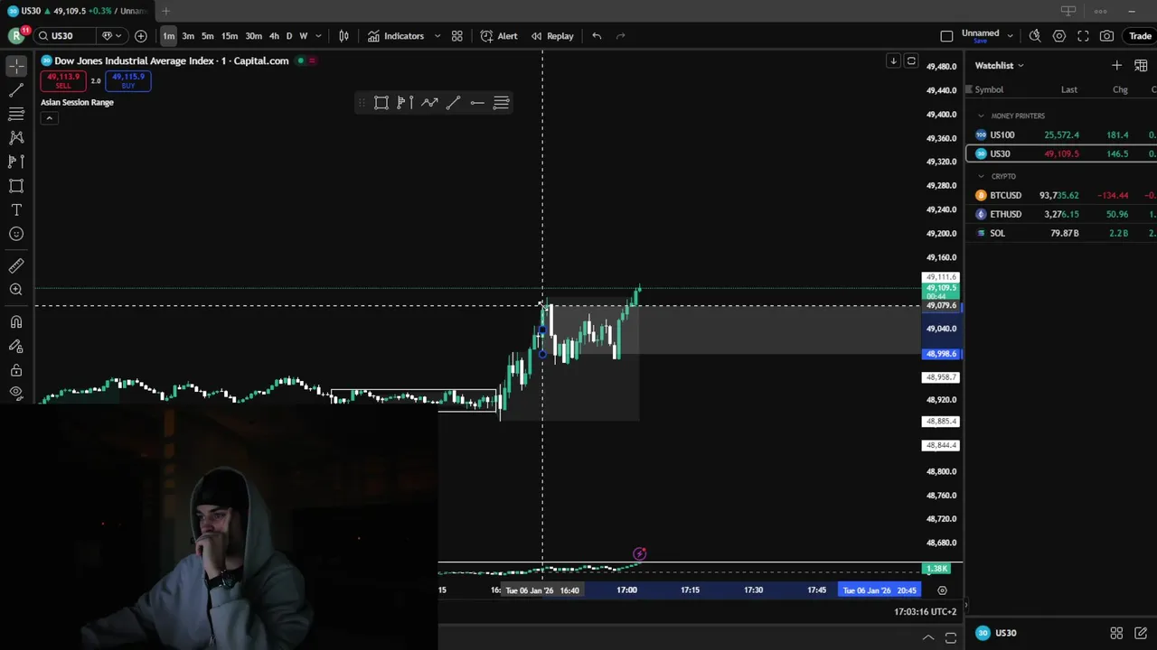Open the indicator templates grid icon
The height and width of the screenshot is (650, 1157).
(x=457, y=36)
